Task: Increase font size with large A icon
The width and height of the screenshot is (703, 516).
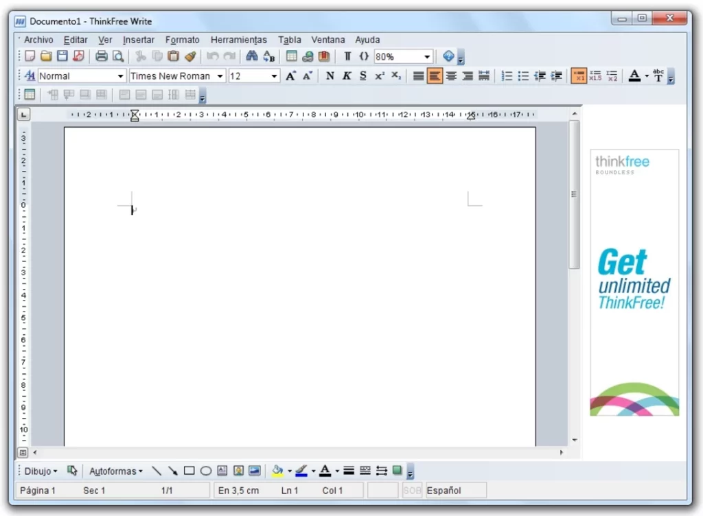Action: (290, 76)
